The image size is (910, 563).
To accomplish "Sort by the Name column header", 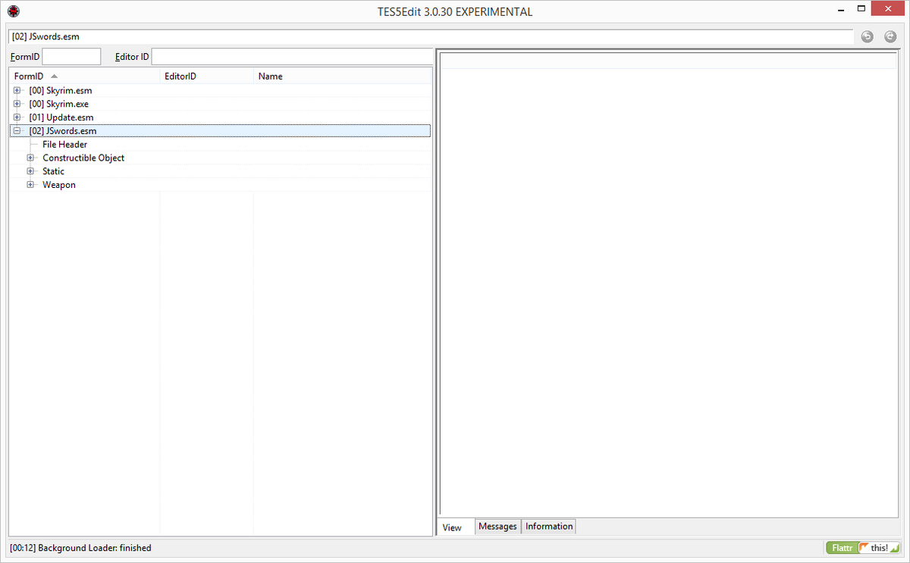I will [x=343, y=77].
